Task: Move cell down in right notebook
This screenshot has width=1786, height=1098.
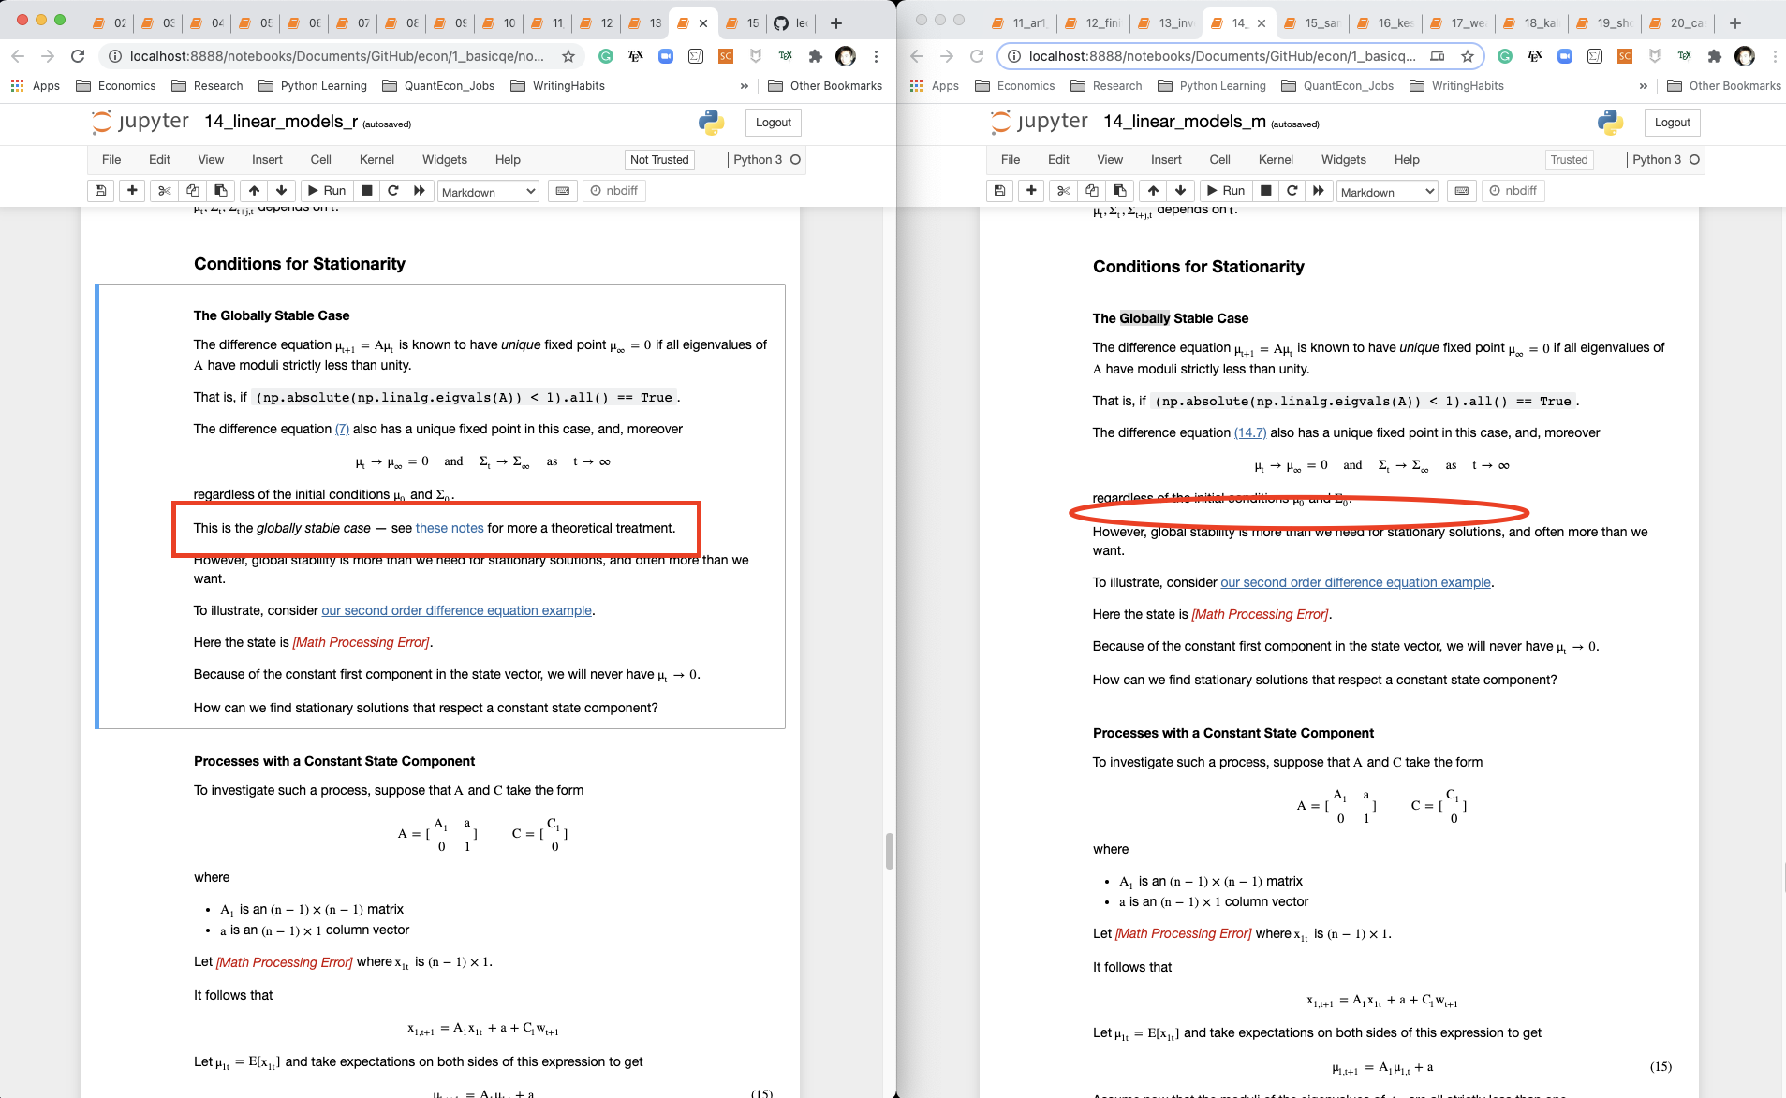Action: (1180, 191)
